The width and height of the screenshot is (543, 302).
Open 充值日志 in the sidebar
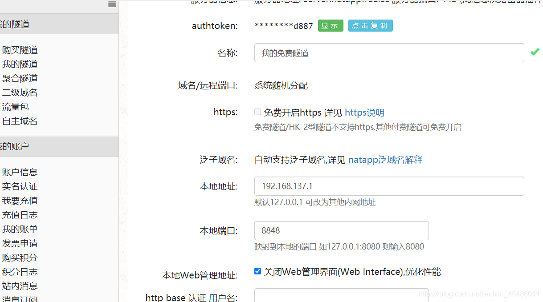pyautogui.click(x=20, y=215)
